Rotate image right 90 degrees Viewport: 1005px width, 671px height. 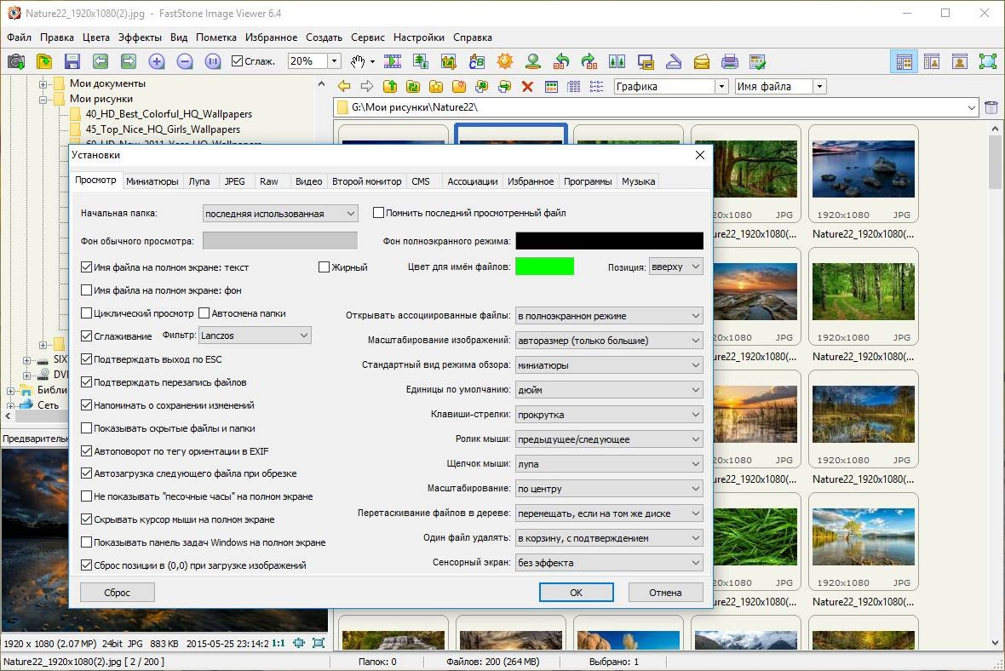point(589,61)
